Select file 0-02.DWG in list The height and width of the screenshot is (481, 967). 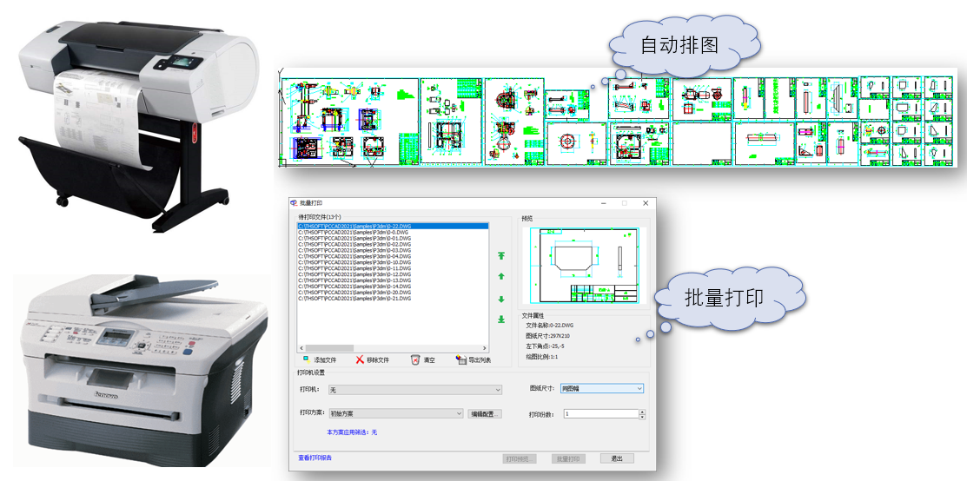point(393,244)
